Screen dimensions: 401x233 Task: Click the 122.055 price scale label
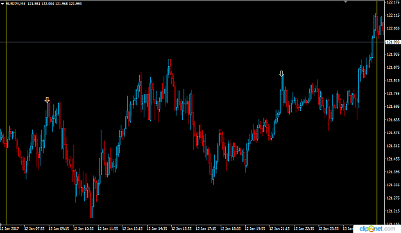[393, 28]
